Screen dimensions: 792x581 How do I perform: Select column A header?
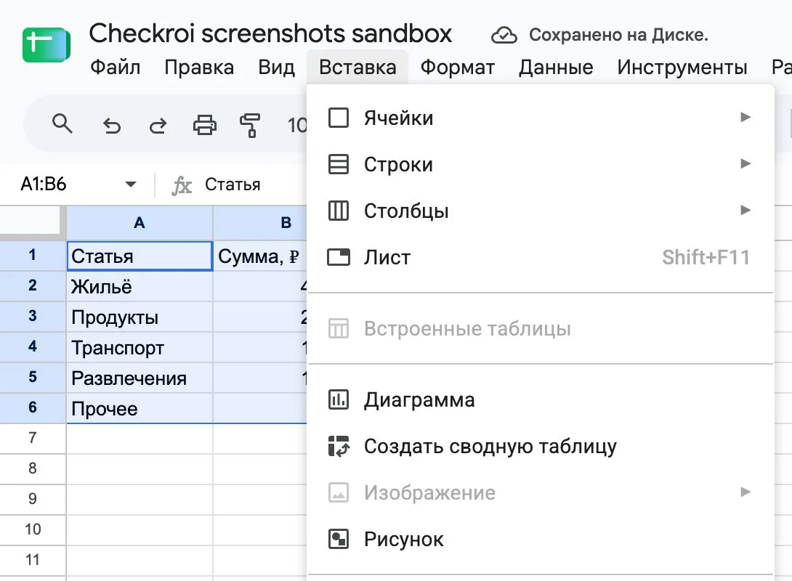click(x=140, y=223)
